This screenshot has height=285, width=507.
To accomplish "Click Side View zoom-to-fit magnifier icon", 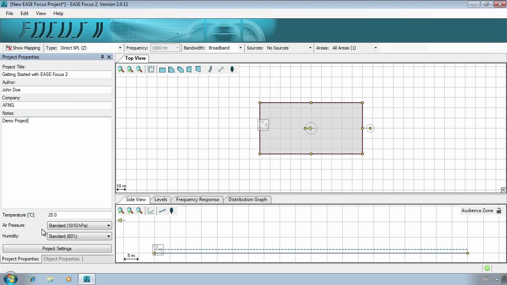I will [x=130, y=211].
